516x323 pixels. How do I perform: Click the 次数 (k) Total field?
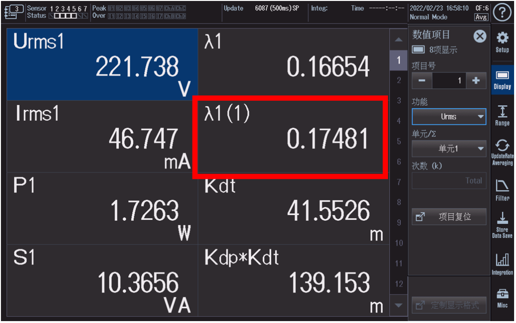pos(449,180)
